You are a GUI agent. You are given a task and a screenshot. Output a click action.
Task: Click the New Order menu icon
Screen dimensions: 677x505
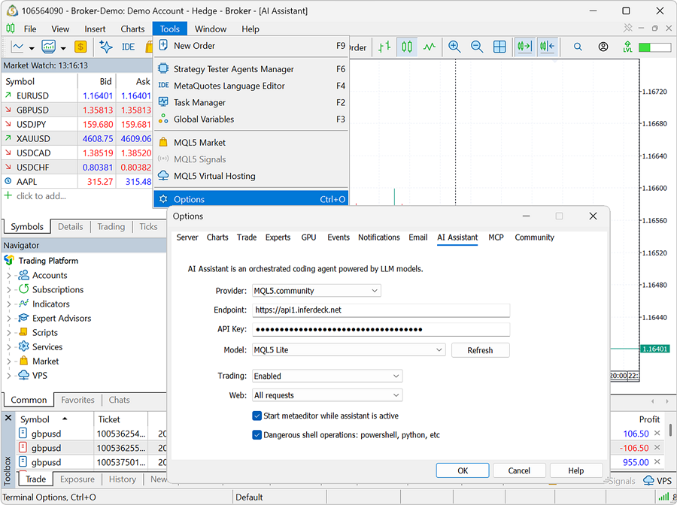163,45
